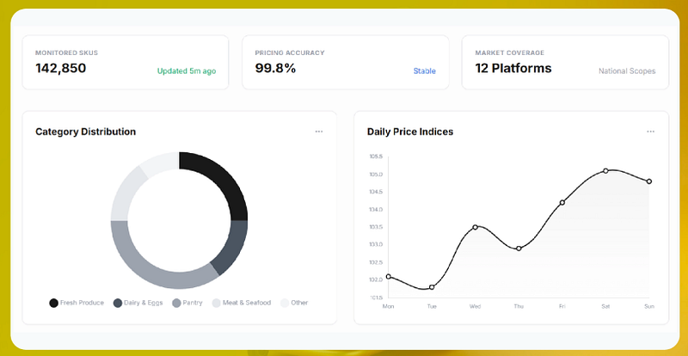Open the Monitored SKUs card
Screen dimensions: 688x356
[126, 62]
